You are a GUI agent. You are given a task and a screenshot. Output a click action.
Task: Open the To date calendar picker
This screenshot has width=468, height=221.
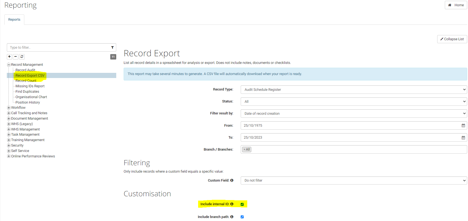(x=463, y=138)
